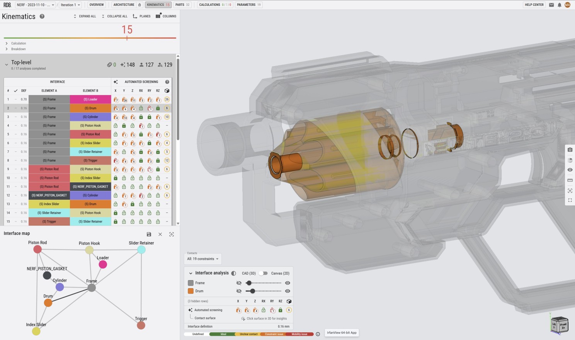This screenshot has width=575, height=340.
Task: Take a screenshot with the camera icon
Action: tap(570, 150)
